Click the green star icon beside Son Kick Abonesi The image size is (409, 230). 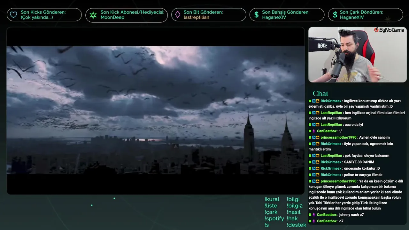tap(93, 15)
